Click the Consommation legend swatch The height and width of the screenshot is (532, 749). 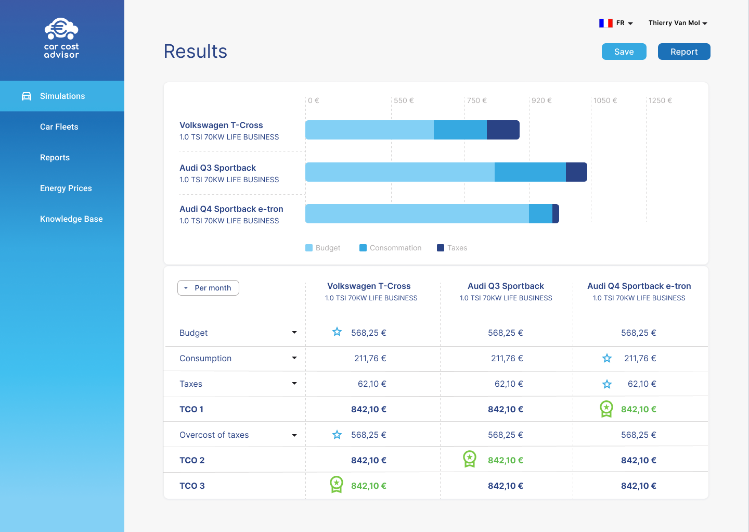[x=363, y=248]
